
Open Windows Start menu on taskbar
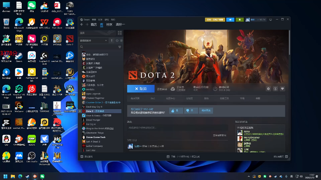click(x=5, y=176)
